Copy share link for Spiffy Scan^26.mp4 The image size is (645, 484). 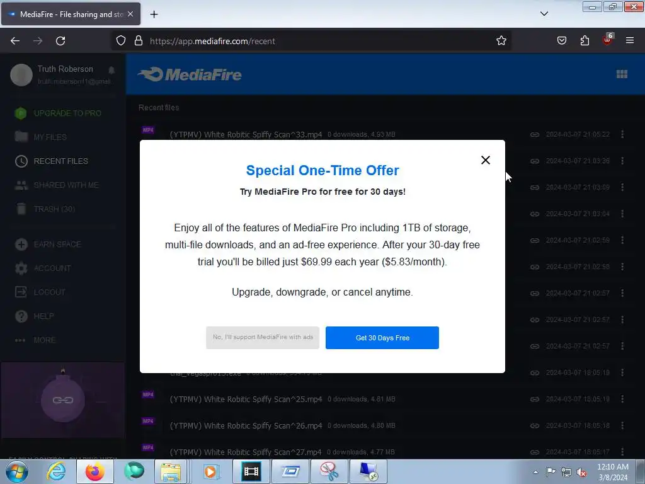point(534,425)
